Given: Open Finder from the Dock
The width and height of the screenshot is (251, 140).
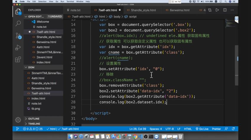Looking at the screenshot, I should point(70,136).
